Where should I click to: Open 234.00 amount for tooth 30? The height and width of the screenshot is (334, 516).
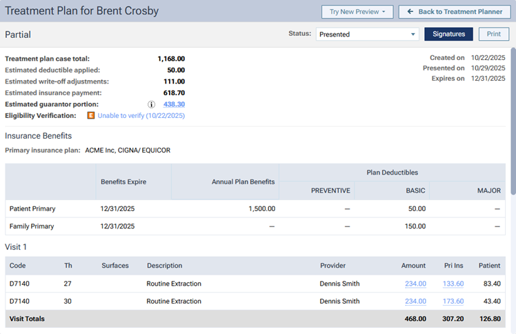(x=415, y=302)
